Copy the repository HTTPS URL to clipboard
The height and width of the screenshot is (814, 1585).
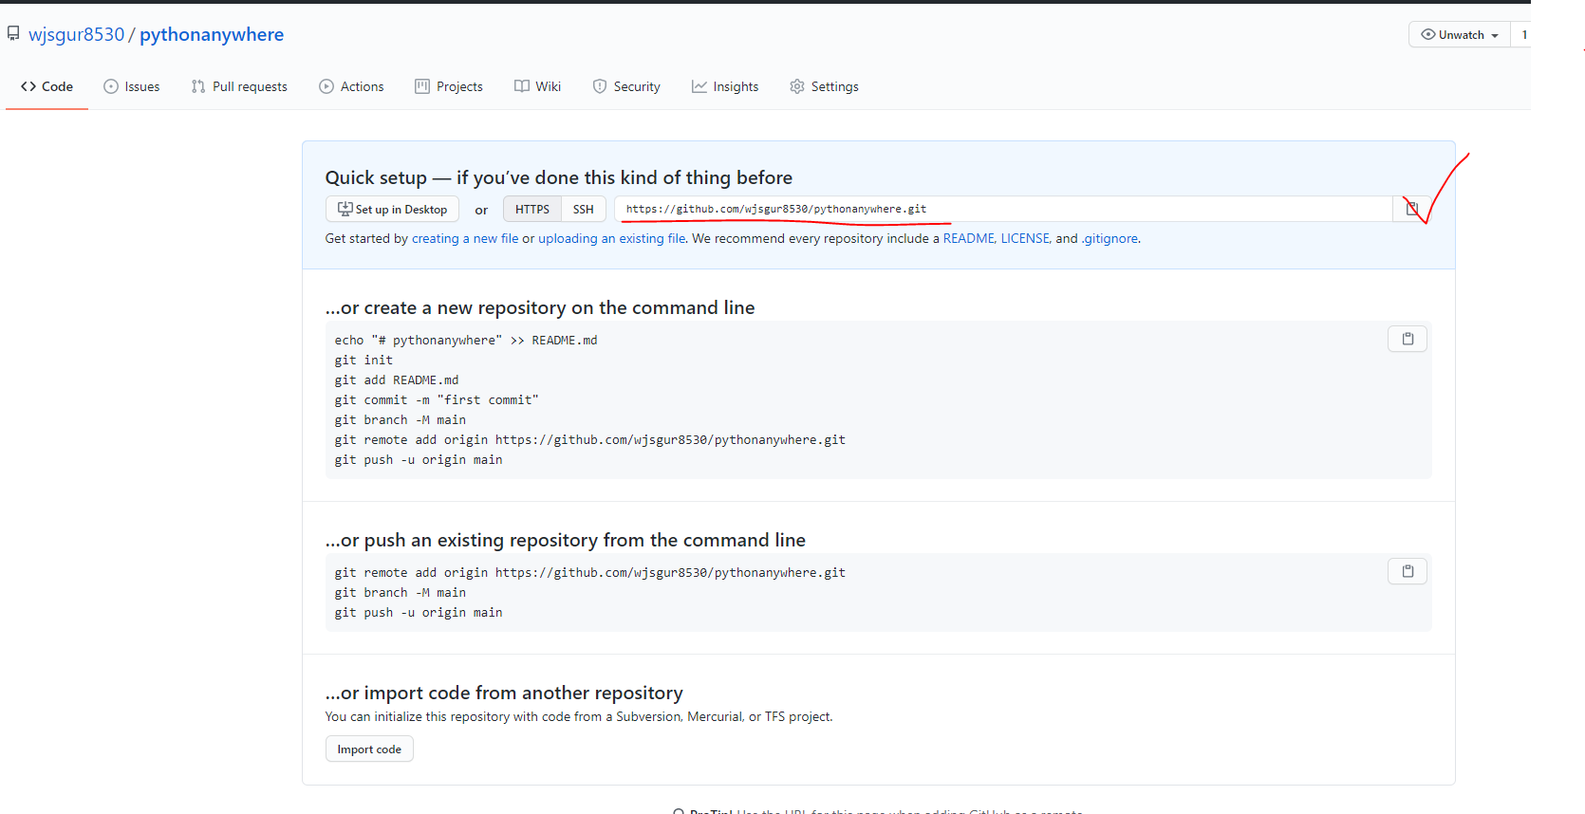point(1412,209)
